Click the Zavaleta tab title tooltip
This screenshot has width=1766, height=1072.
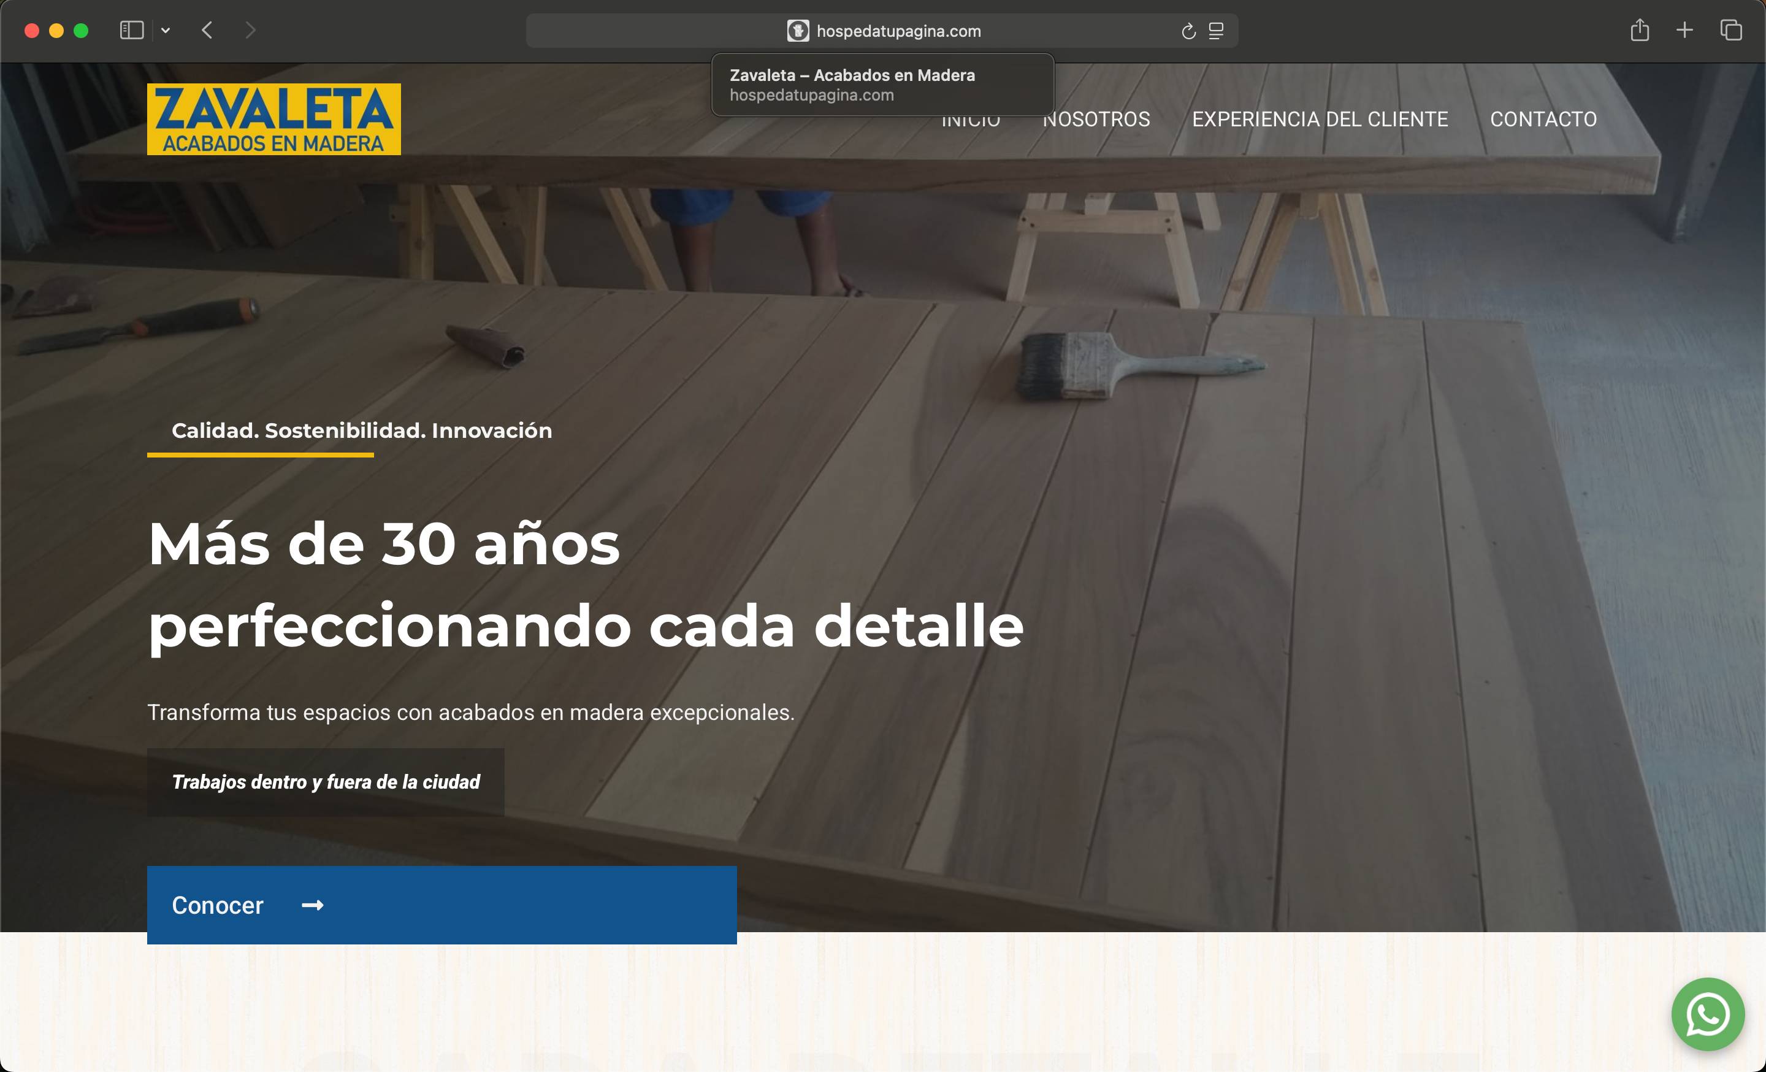(882, 85)
